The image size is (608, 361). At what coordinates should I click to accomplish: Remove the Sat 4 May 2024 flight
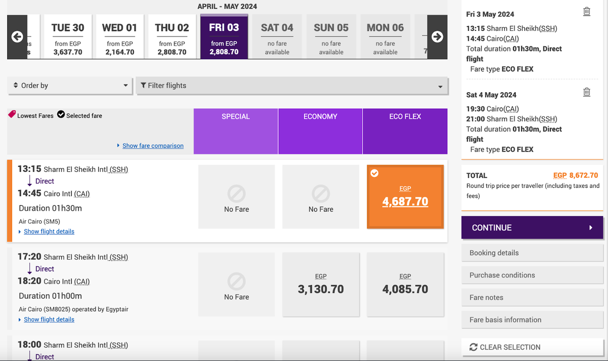coord(587,92)
